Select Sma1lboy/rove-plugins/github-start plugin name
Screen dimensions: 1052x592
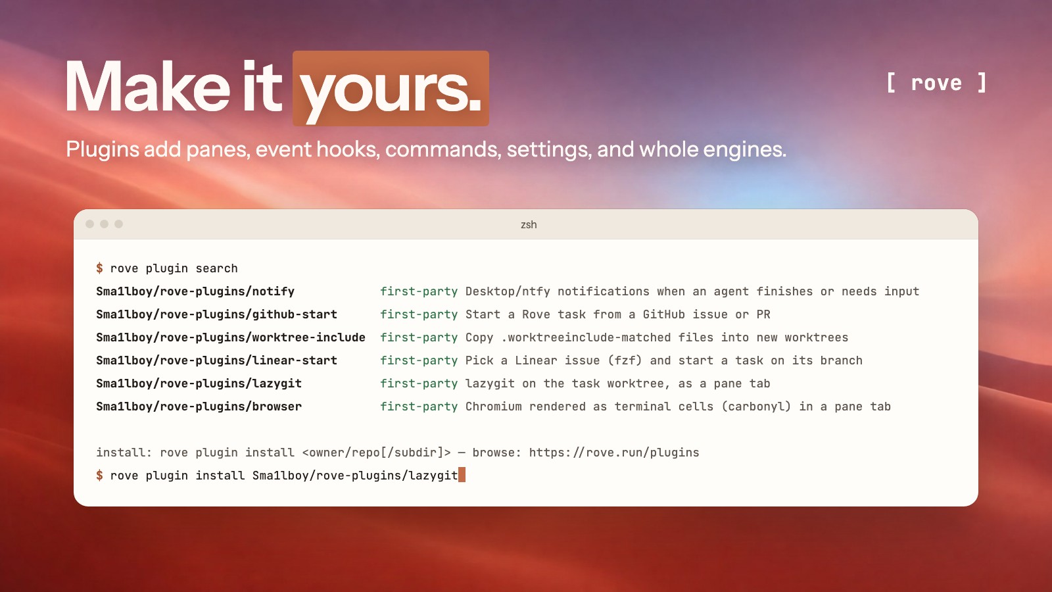pos(216,314)
